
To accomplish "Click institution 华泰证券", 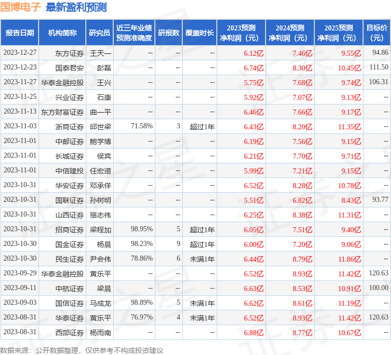I will click(x=70, y=318).
